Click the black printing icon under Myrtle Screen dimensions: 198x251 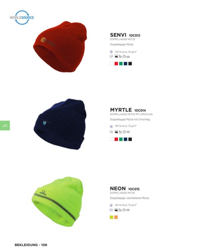click(116, 132)
